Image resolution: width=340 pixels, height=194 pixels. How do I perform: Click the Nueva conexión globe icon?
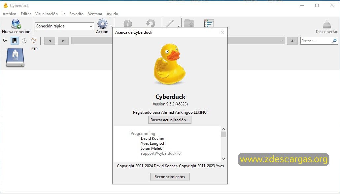coord(16,24)
